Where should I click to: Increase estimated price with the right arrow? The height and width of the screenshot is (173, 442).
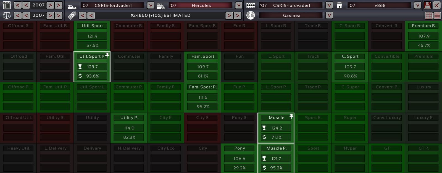click(x=229, y=15)
